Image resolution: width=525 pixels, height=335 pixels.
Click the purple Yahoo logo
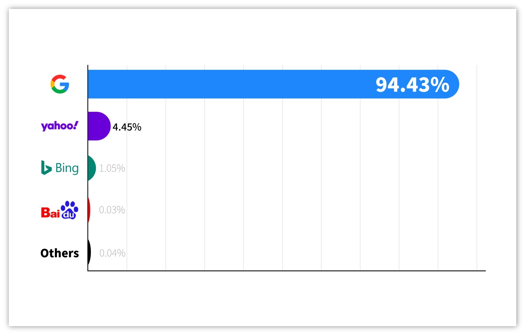click(x=60, y=126)
